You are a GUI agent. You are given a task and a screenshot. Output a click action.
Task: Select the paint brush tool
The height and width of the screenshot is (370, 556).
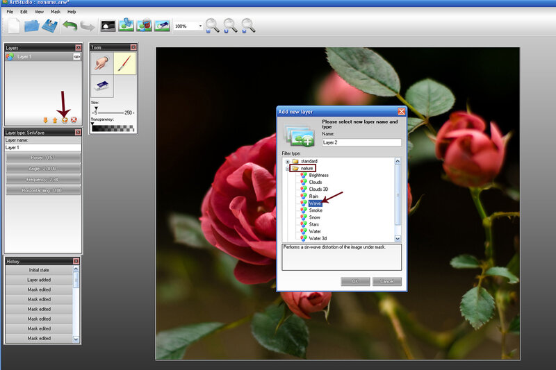point(125,63)
